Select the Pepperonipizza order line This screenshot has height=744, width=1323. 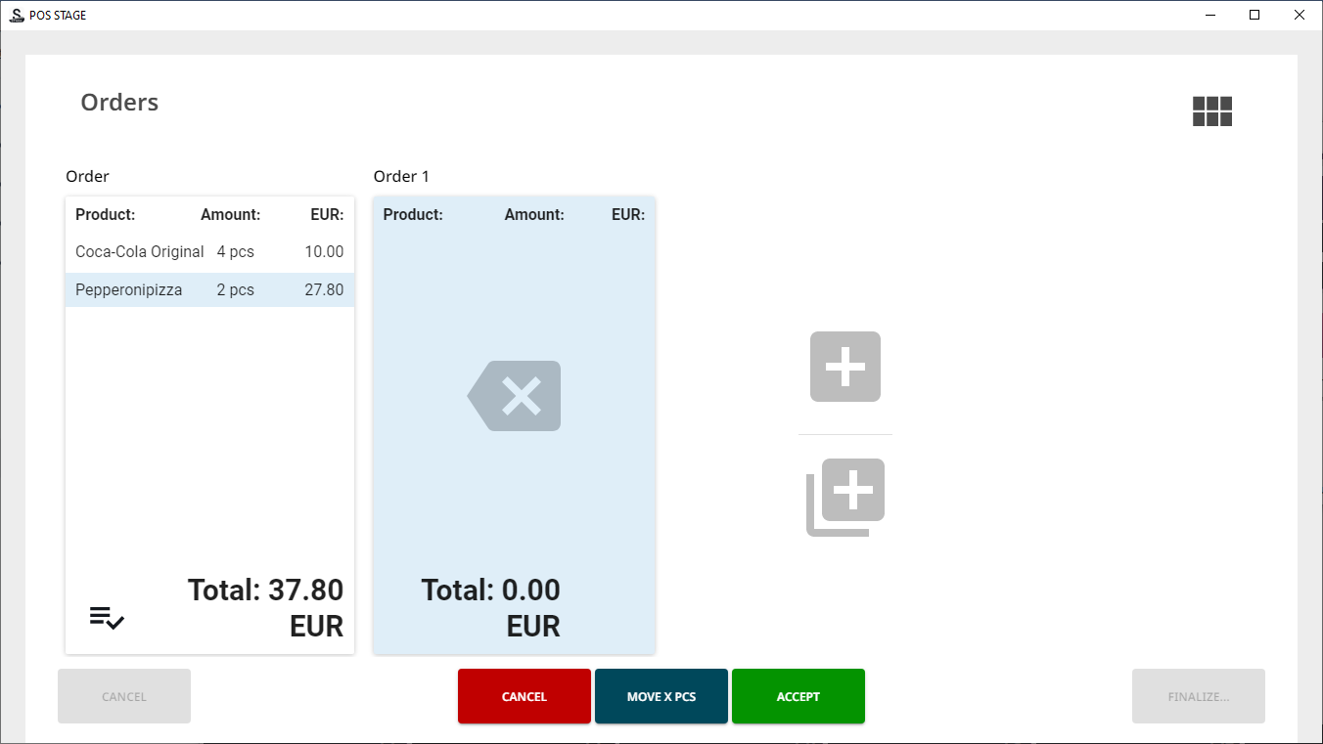pos(209,290)
